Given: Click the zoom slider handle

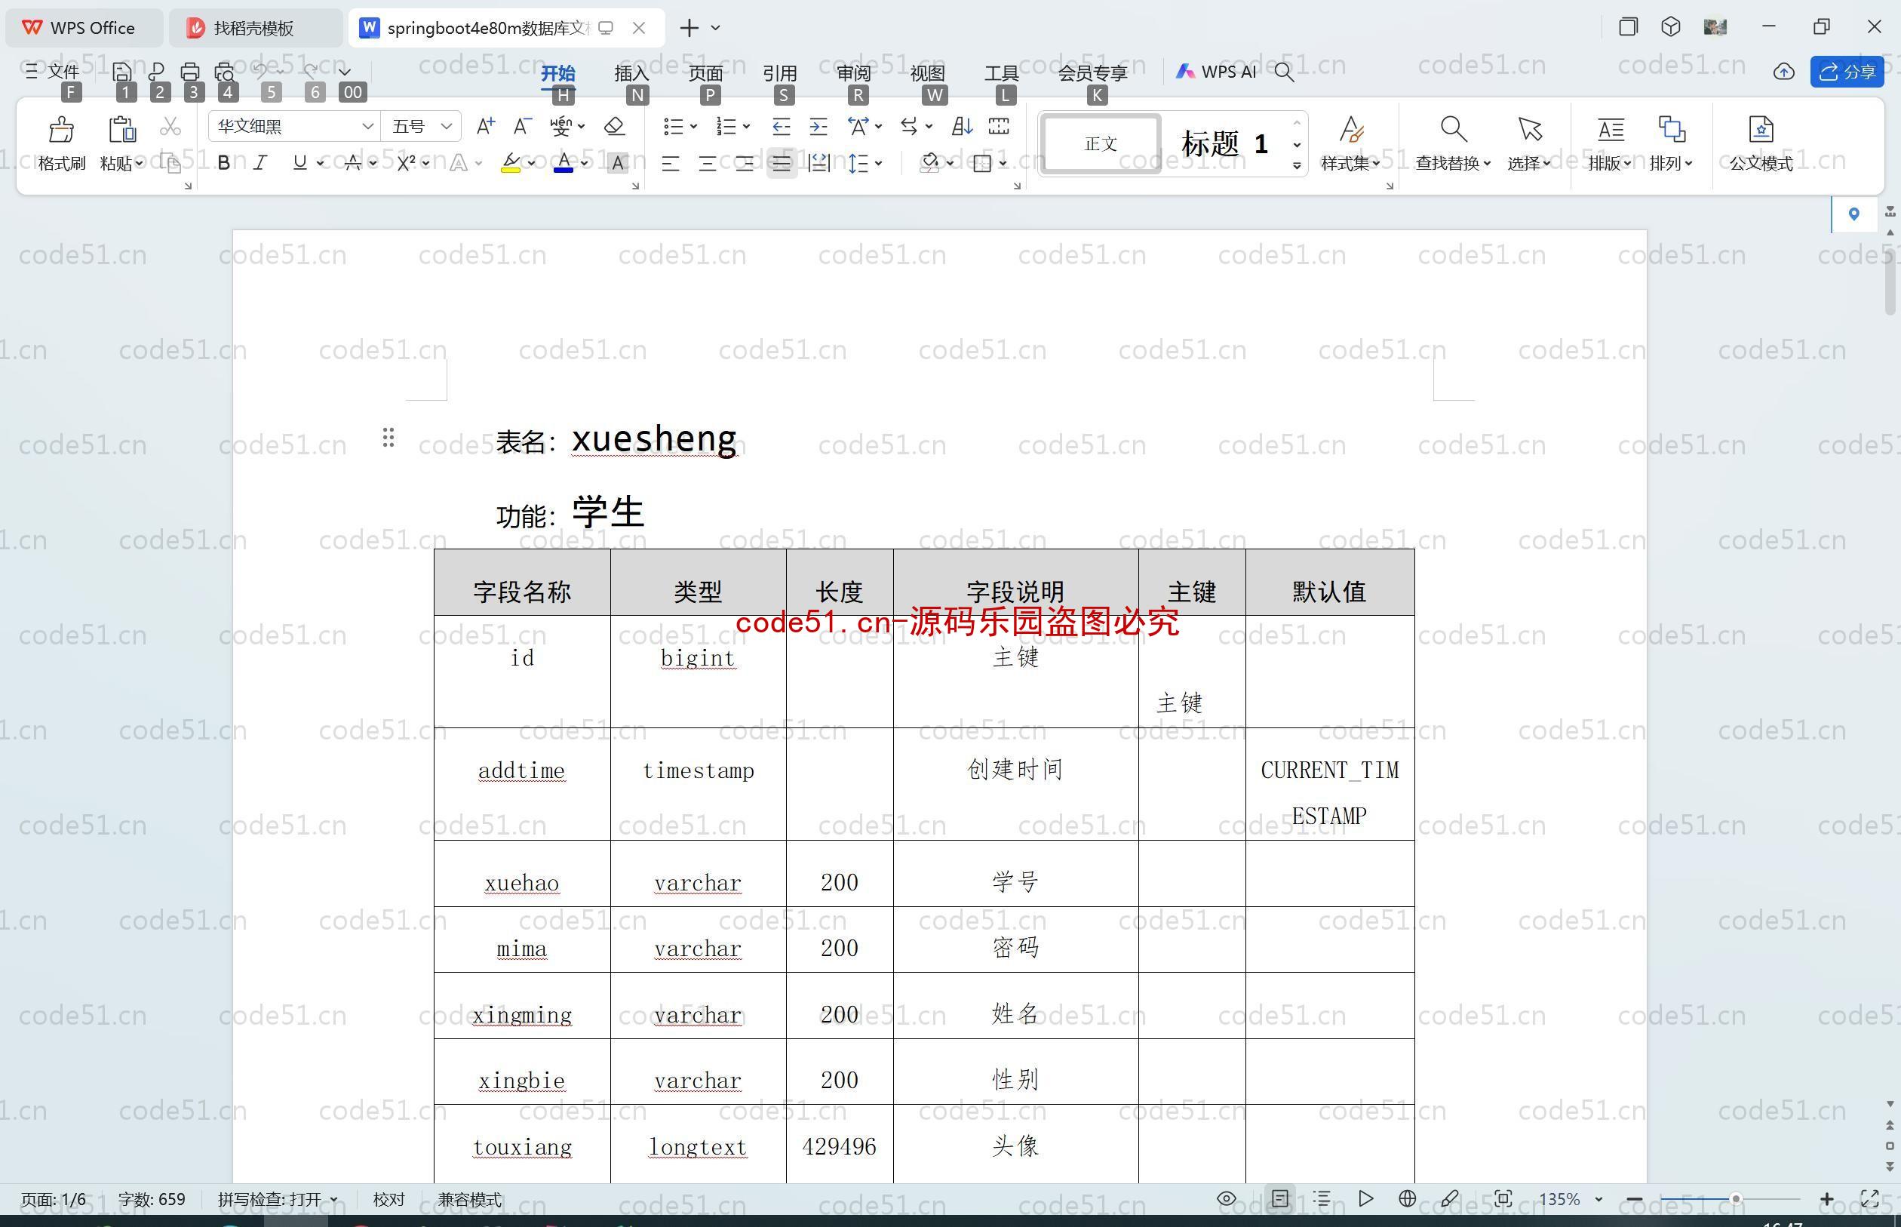Looking at the screenshot, I should [x=1735, y=1198].
